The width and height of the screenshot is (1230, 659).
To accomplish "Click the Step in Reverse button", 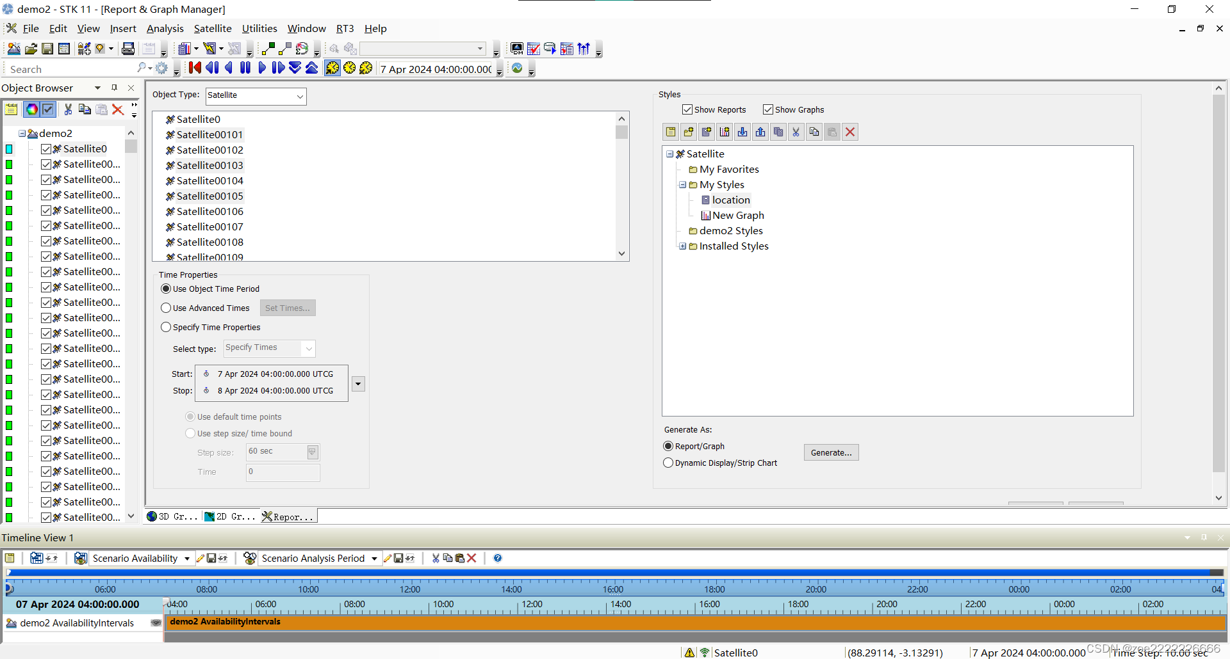I will tap(212, 68).
